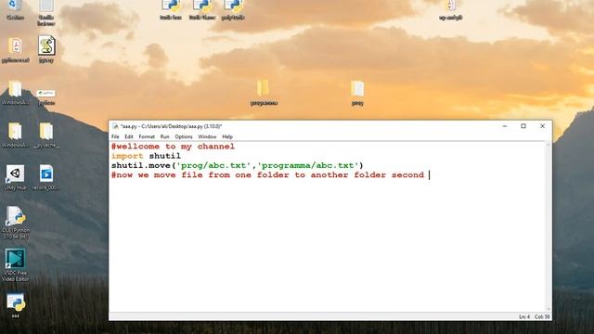
Task: Click the editor's vertical scrollbar
Action: 549,226
